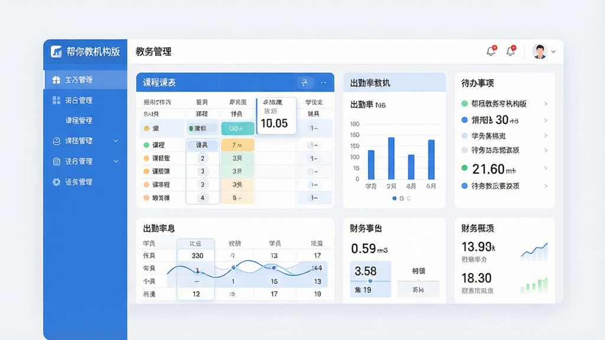The width and height of the screenshot is (605, 340).
Task: Select the four-square grid icon in sidebar
Action: click(56, 100)
